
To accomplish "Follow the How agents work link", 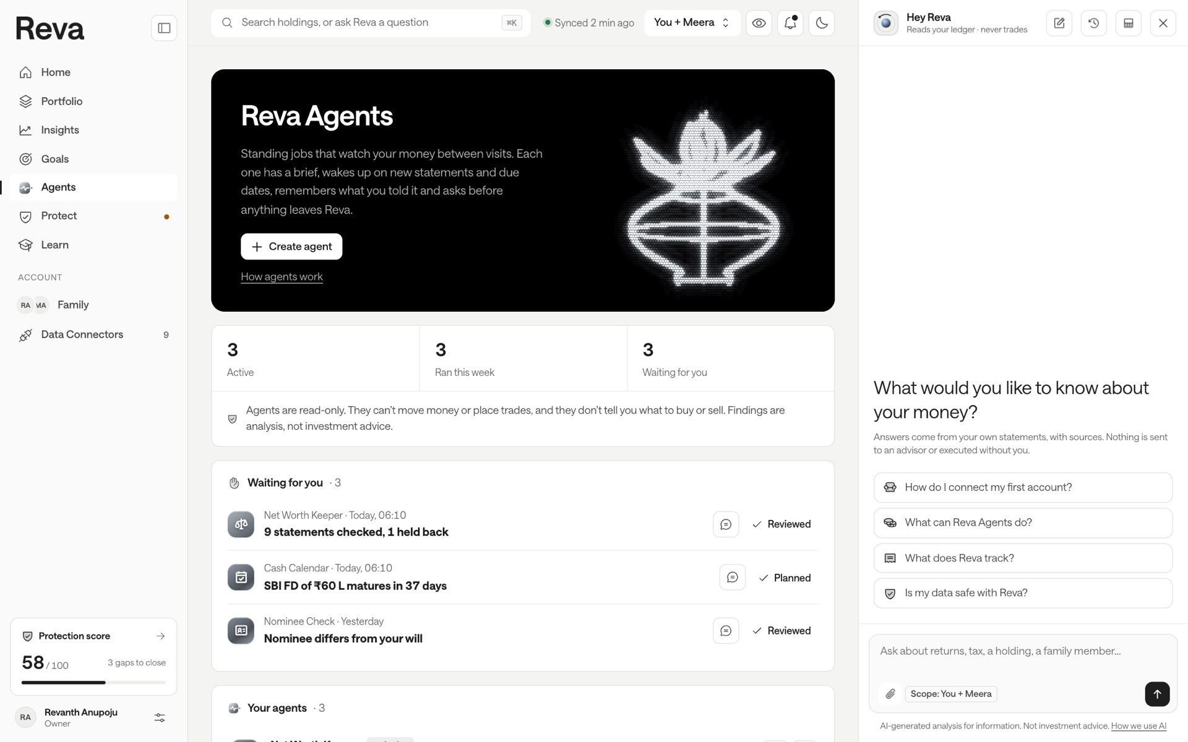I will click(x=282, y=276).
